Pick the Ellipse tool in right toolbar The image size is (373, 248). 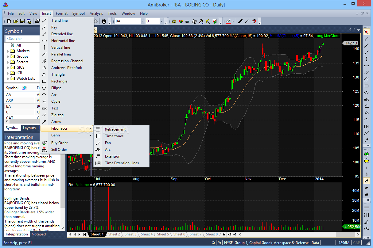point(367,93)
